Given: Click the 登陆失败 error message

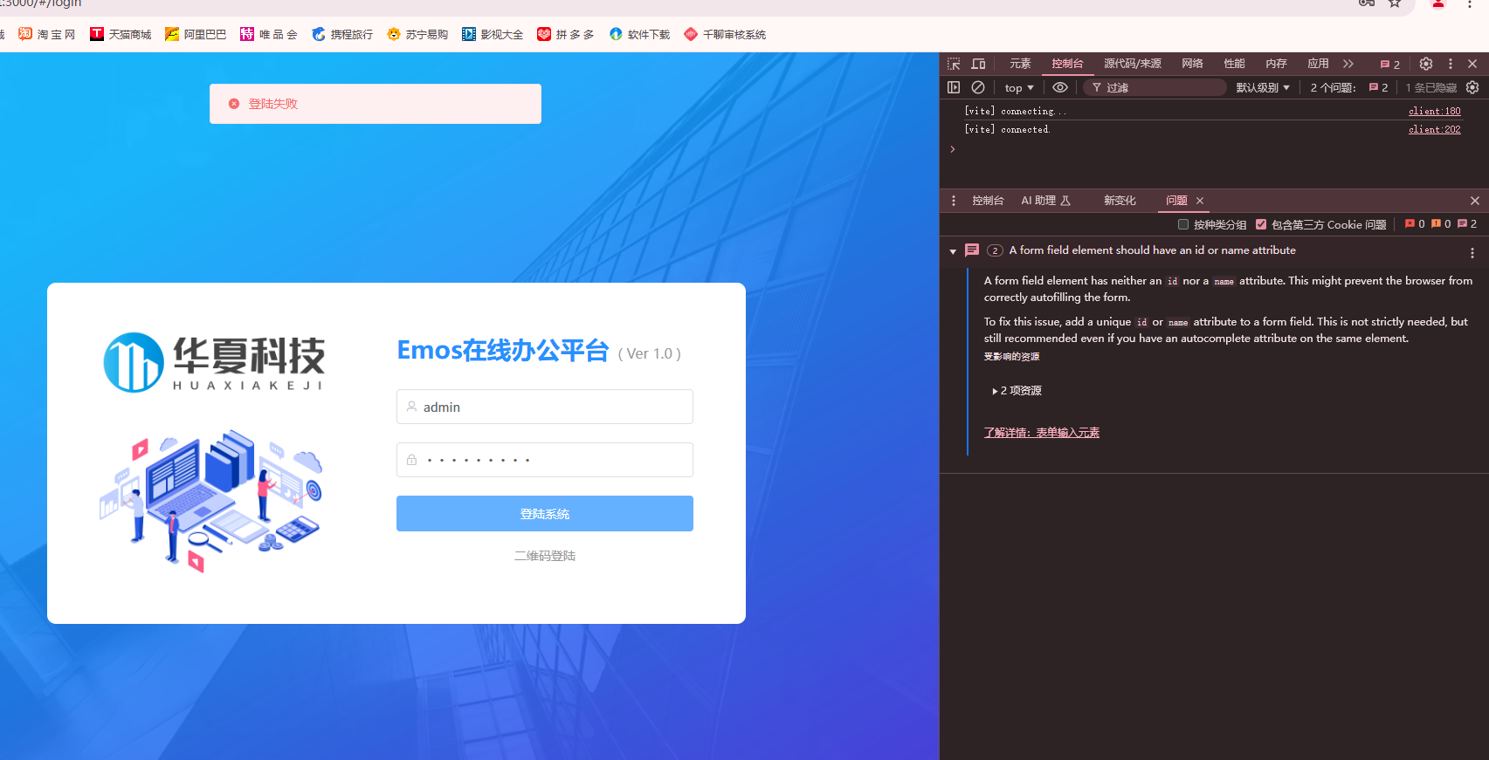Looking at the screenshot, I should click(376, 104).
